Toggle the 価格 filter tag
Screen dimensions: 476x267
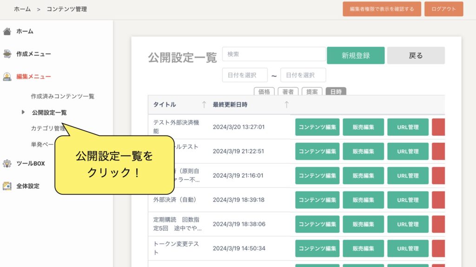[264, 92]
